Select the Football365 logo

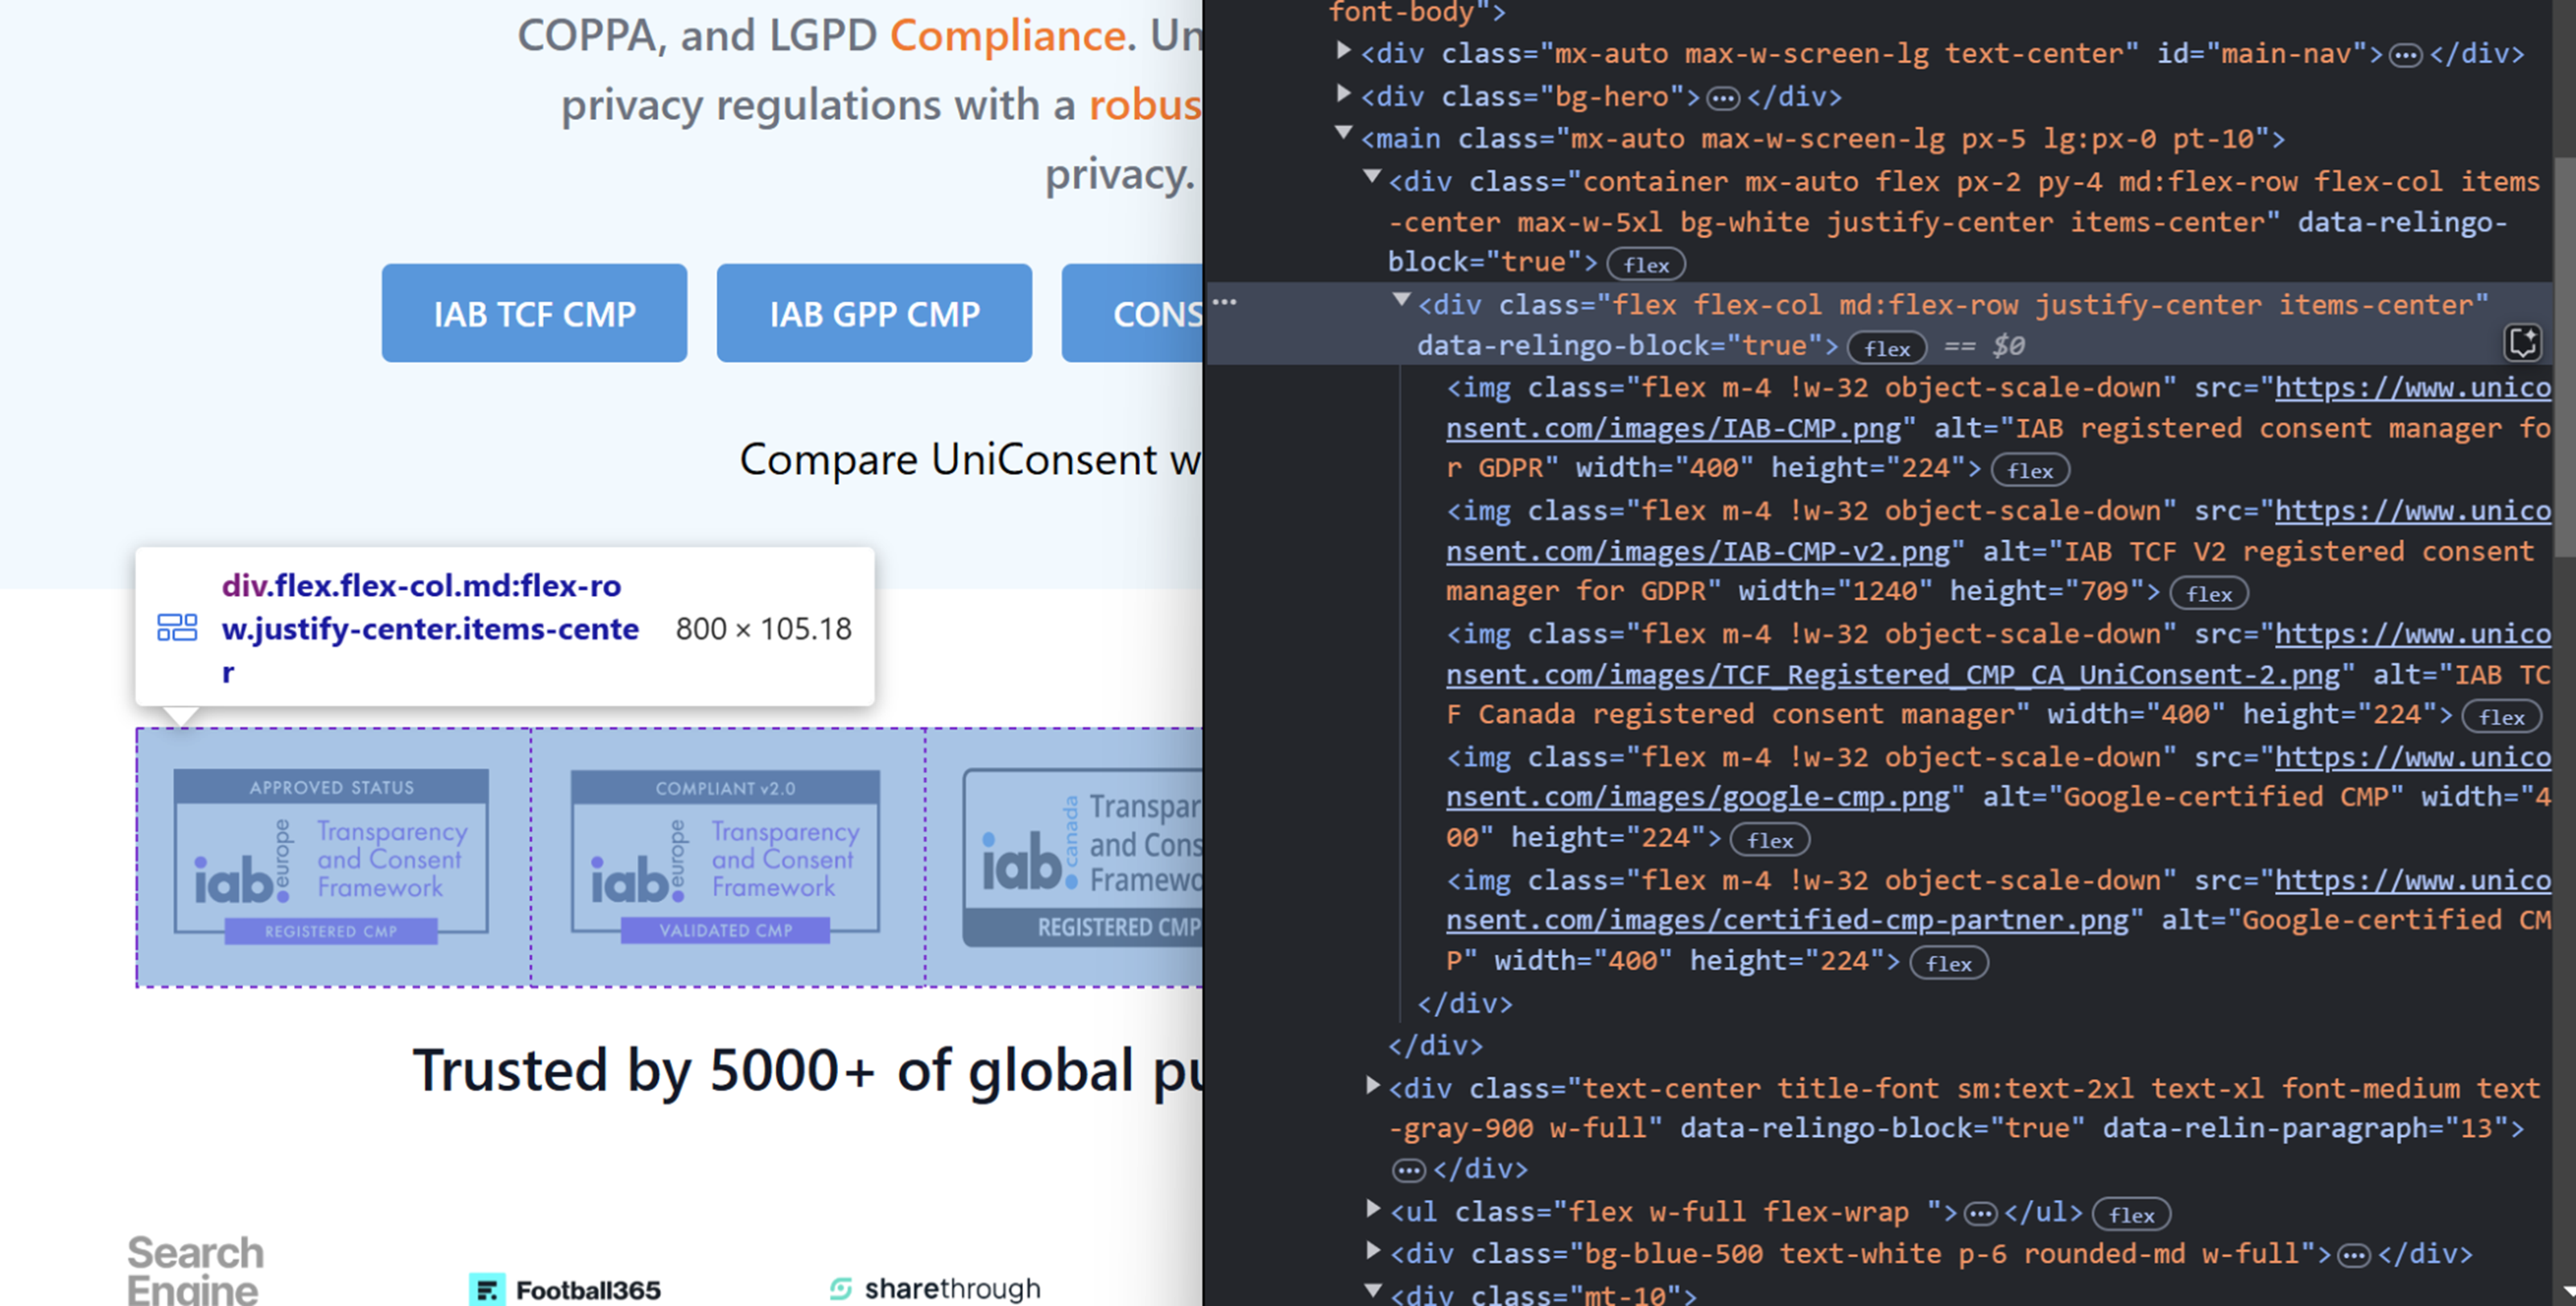coord(565,1289)
